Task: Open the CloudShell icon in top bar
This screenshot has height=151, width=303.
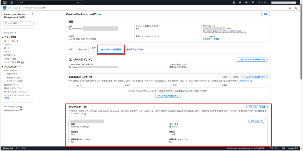Action: pos(234,2)
